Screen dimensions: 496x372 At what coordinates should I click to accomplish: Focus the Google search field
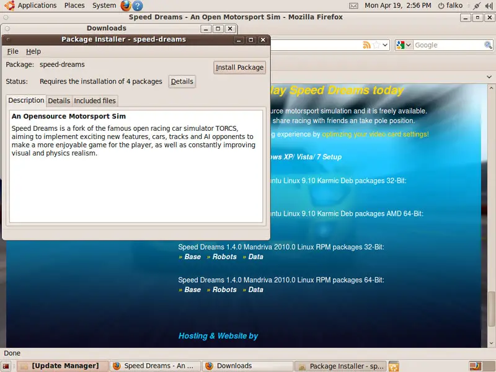coord(448,45)
